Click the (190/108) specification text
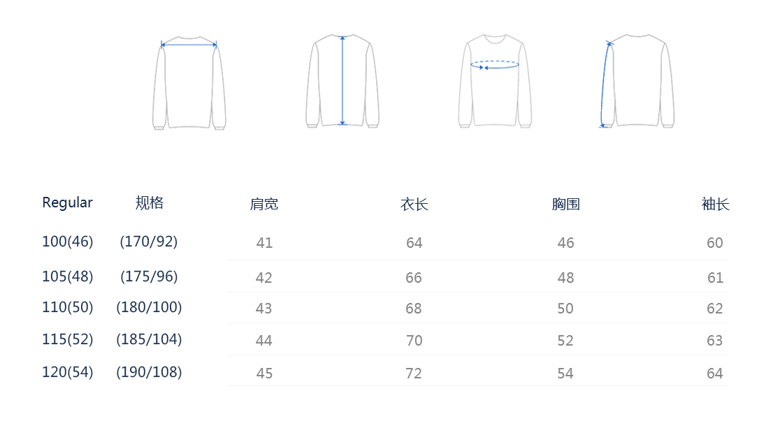 click(149, 372)
